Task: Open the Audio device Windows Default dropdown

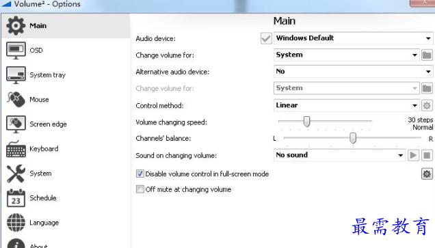Action: [x=353, y=38]
